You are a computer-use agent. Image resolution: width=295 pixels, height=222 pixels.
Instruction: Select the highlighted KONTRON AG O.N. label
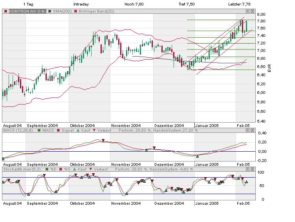pos(24,11)
